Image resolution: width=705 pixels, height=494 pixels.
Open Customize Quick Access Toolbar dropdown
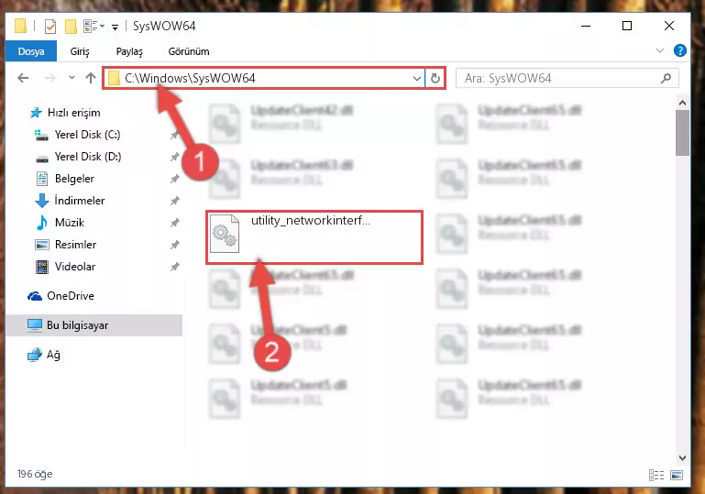point(116,27)
